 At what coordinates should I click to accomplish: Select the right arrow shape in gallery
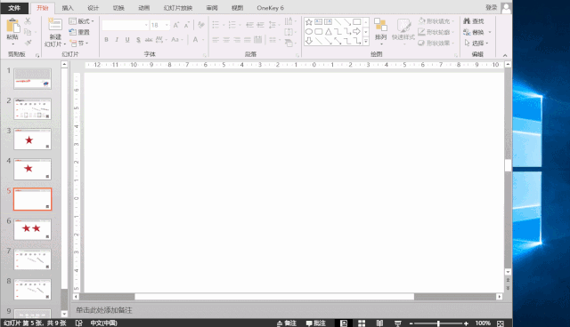357,31
